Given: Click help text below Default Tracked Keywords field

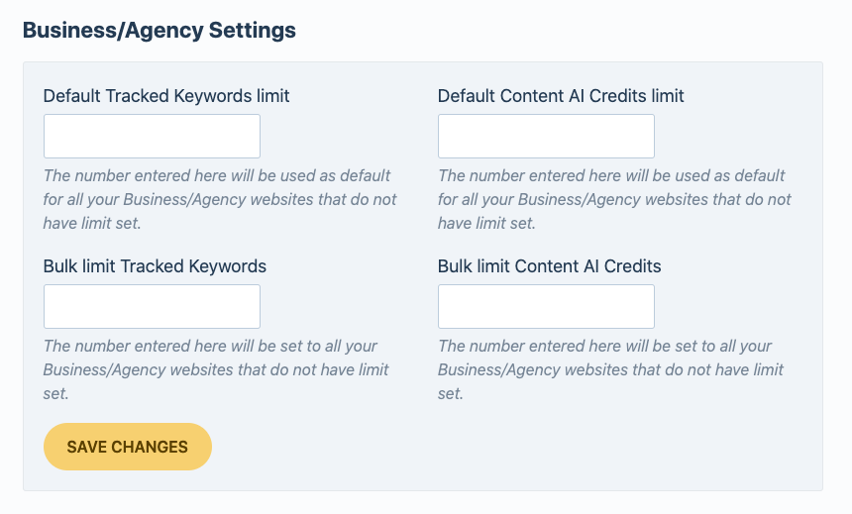Looking at the screenshot, I should [220, 199].
